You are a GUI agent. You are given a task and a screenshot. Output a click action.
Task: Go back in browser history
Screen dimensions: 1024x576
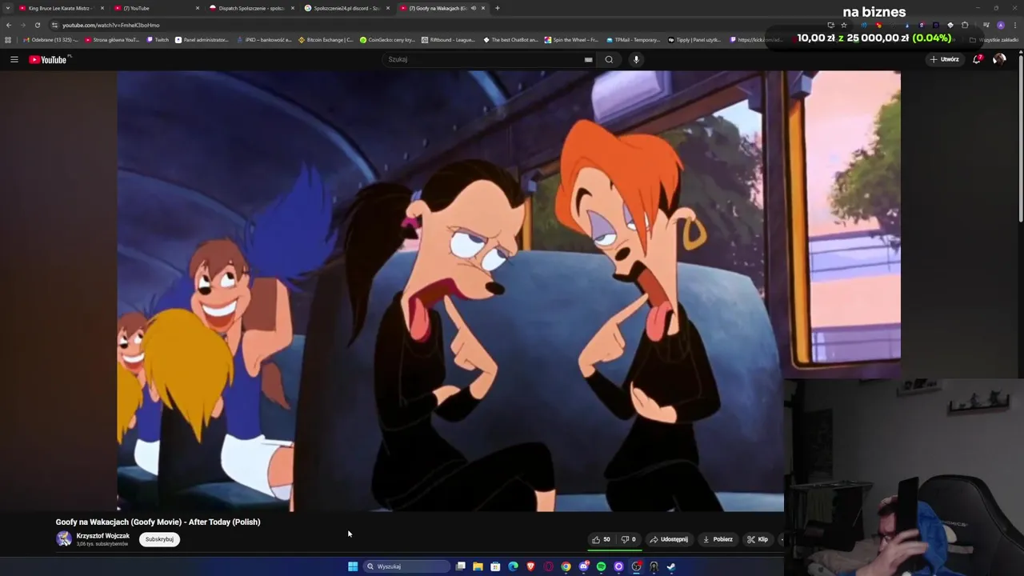pyautogui.click(x=9, y=25)
